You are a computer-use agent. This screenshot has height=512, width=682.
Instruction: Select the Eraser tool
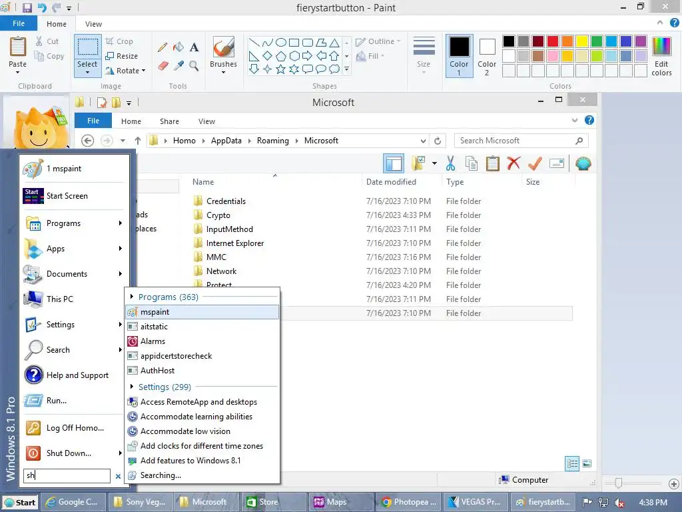[x=163, y=66]
